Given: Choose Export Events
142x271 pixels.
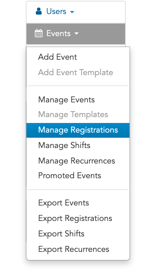Looking at the screenshot, I should (63, 203).
